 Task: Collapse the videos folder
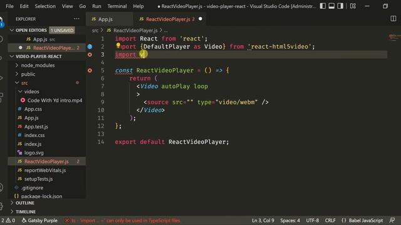pyautogui.click(x=31, y=92)
